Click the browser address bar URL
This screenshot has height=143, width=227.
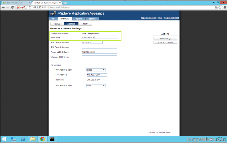[45, 8]
